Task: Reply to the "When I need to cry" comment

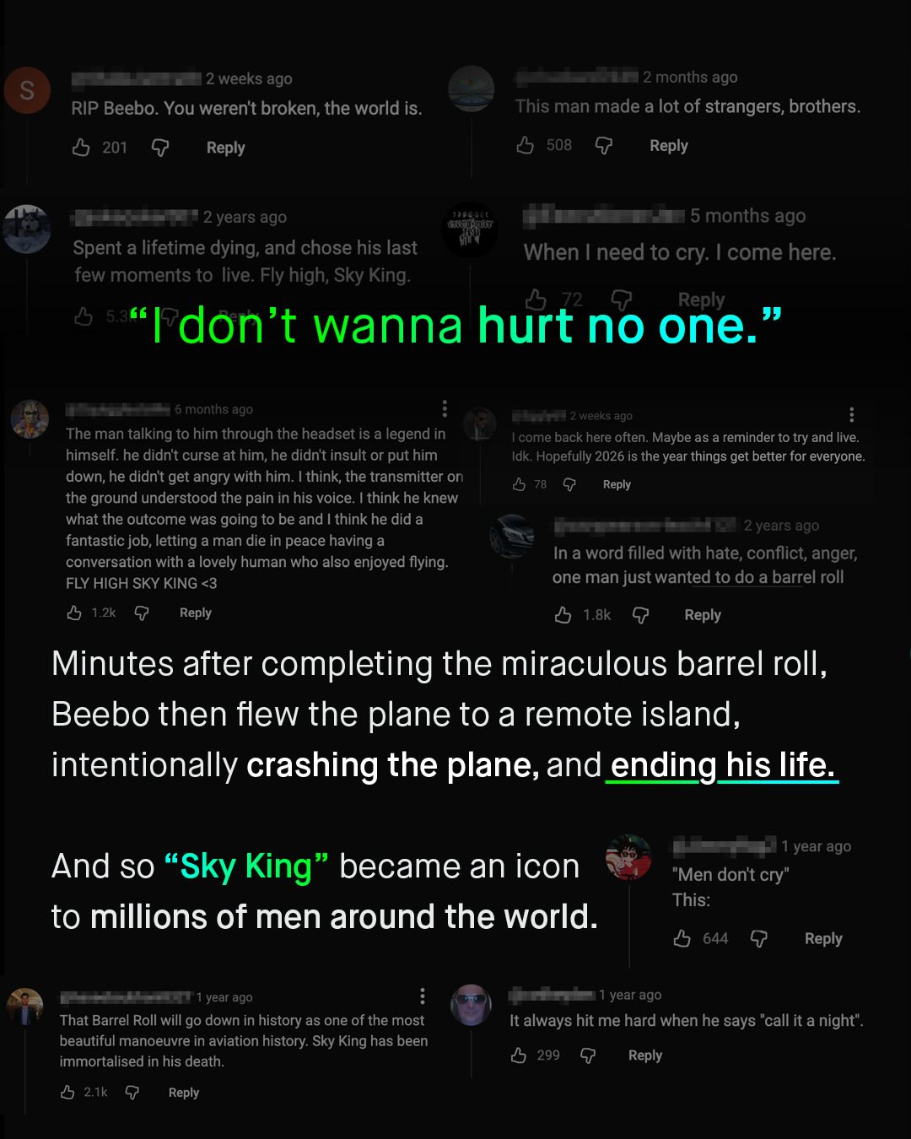Action: click(702, 299)
